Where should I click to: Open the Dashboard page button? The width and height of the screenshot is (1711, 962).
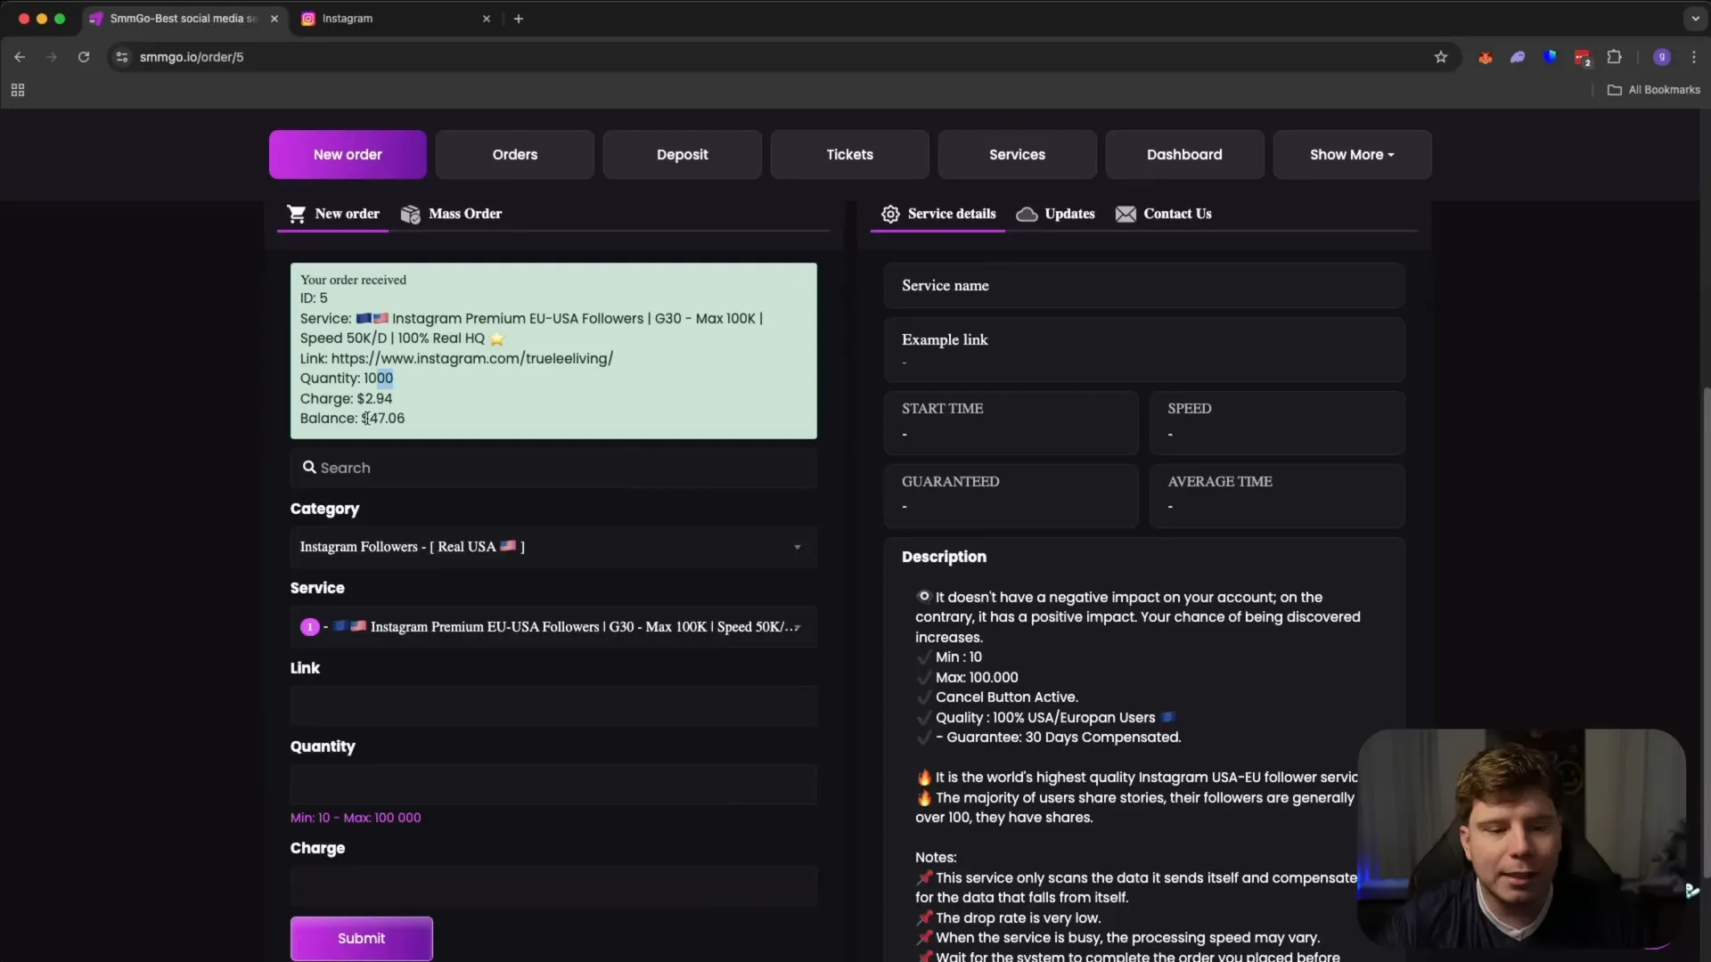1183,155
